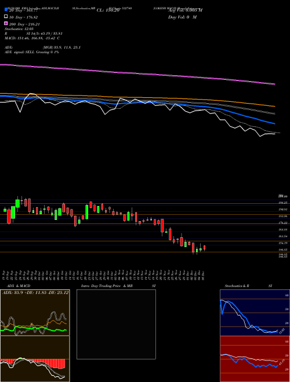Click the 'Avg Vol: 0.005 M' label
The image size is (290, 382).
(x=185, y=10)
